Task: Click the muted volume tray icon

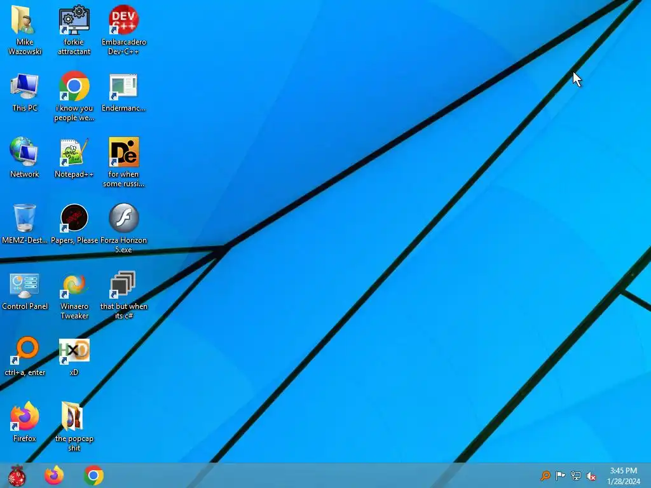Action: pyautogui.click(x=591, y=476)
